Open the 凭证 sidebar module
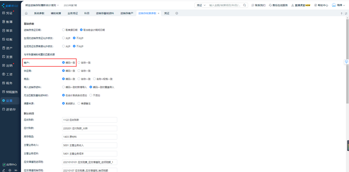Image resolution: width=349 pixels, height=172 pixels. (x=7, y=13)
